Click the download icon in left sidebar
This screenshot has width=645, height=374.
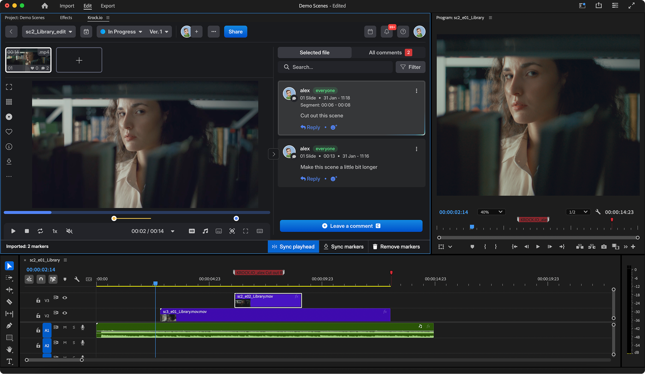(x=9, y=162)
